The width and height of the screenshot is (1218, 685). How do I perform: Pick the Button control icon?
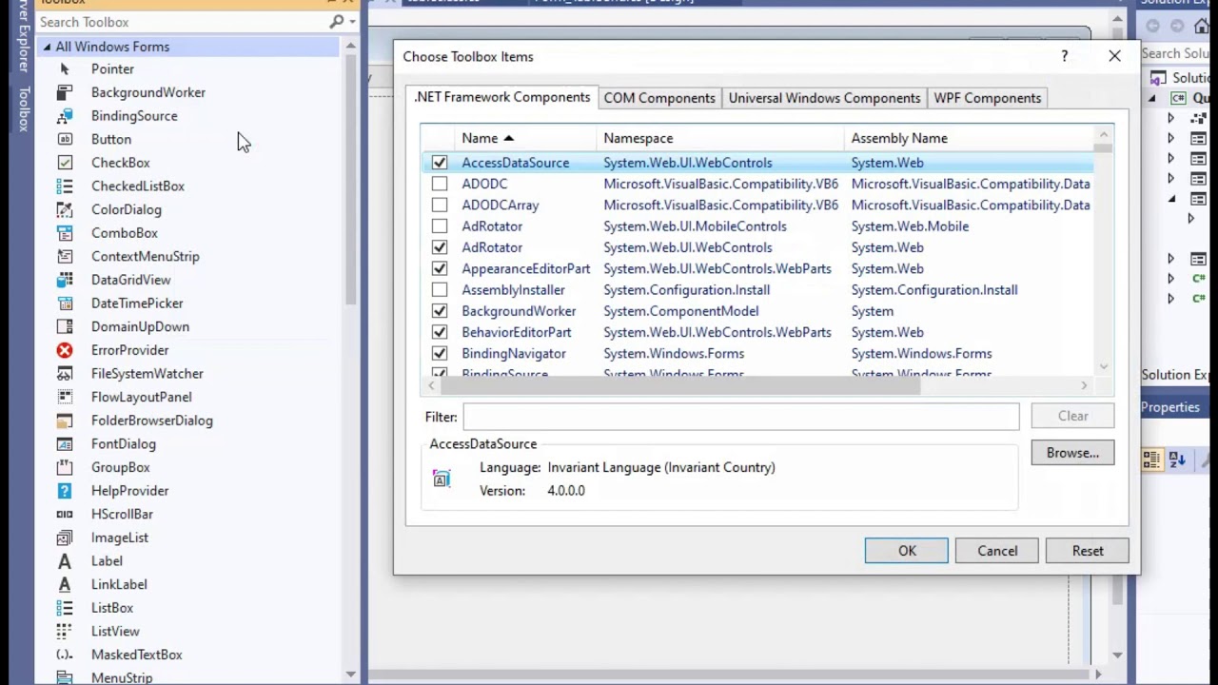tap(65, 139)
